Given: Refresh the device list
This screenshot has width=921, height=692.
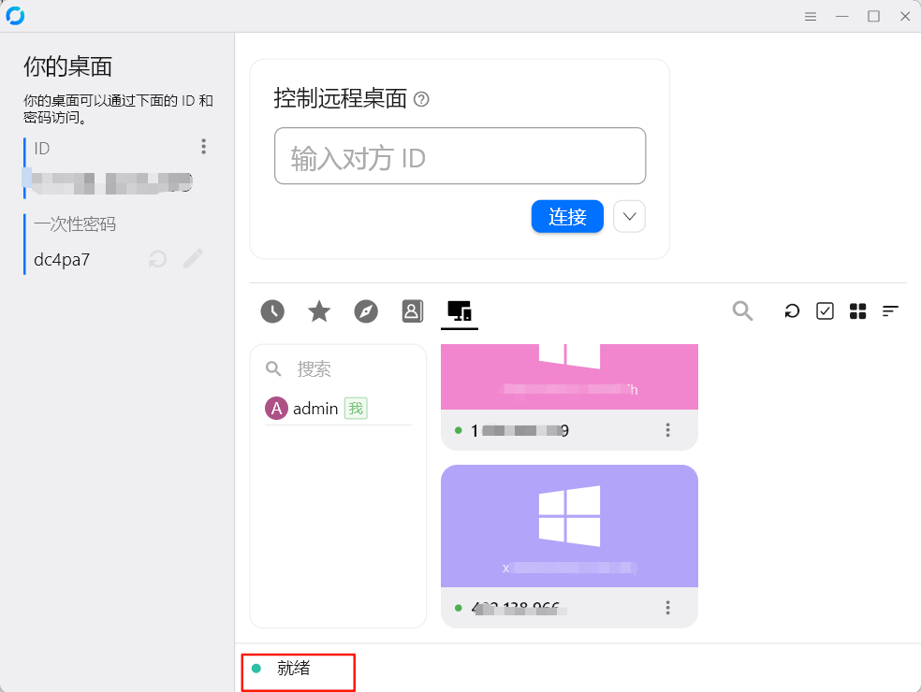Looking at the screenshot, I should pyautogui.click(x=792, y=311).
